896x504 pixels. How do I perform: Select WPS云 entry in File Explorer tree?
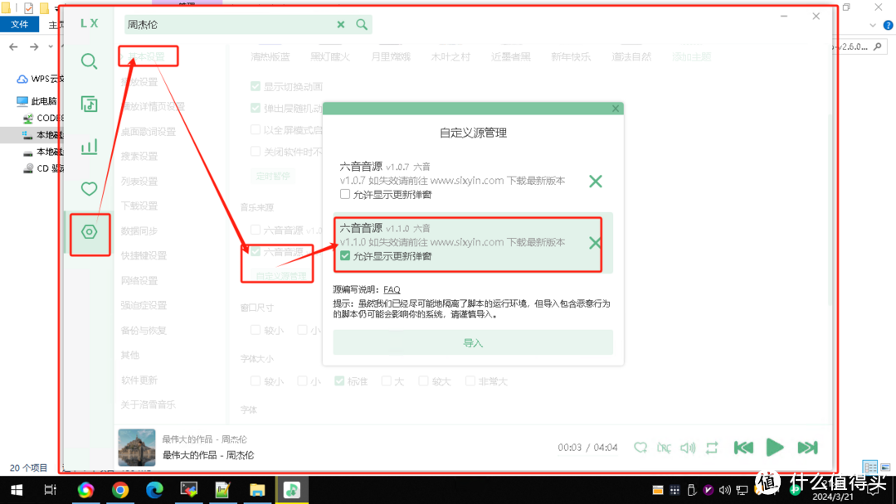[x=40, y=79]
